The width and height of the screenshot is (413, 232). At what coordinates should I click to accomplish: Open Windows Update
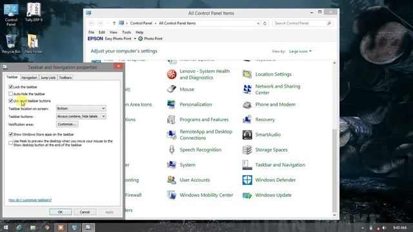pyautogui.click(x=267, y=195)
